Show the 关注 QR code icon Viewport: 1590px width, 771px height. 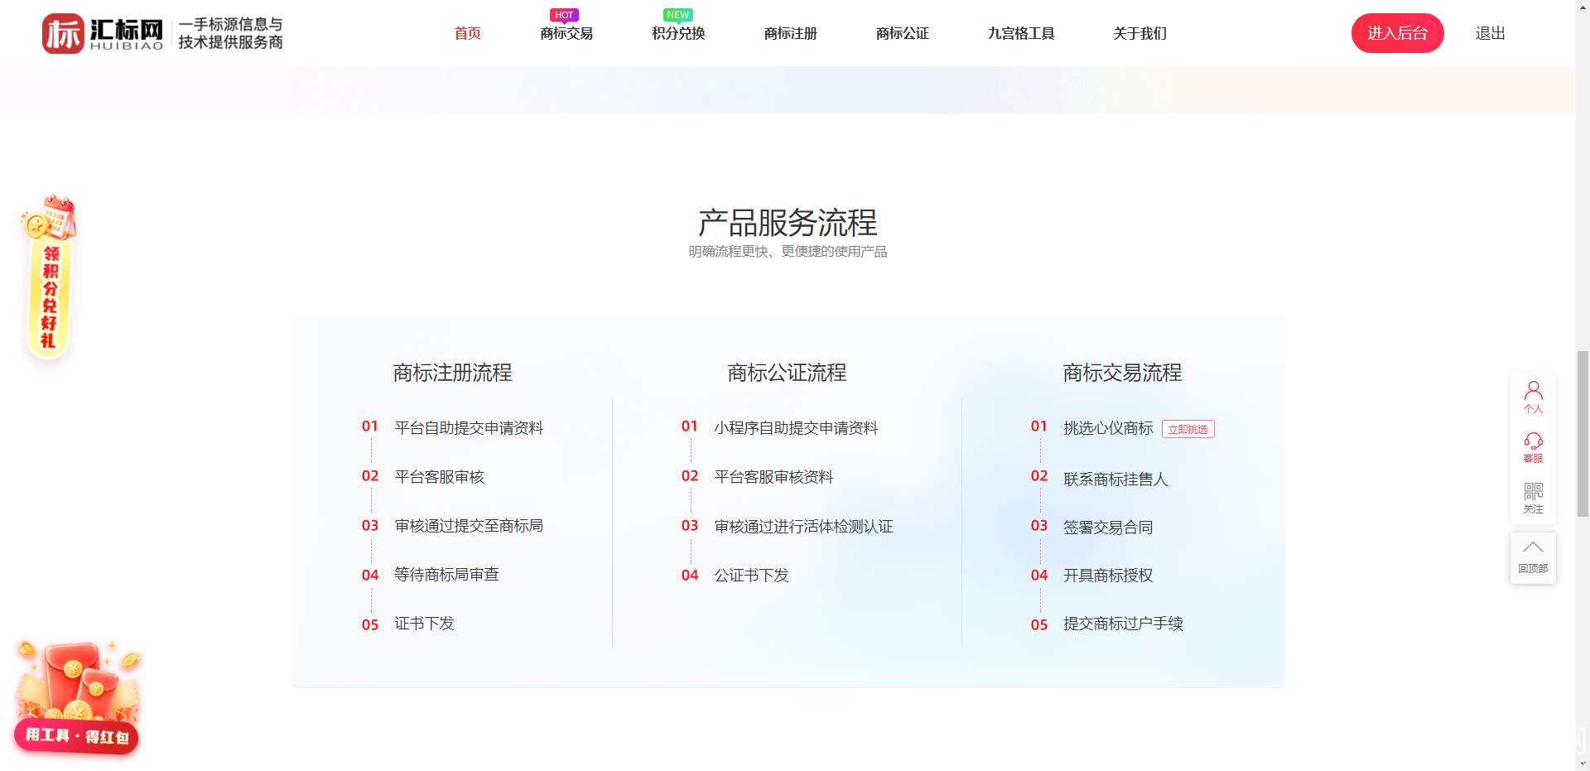coord(1533,498)
